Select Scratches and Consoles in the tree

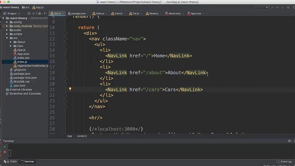point(24,94)
